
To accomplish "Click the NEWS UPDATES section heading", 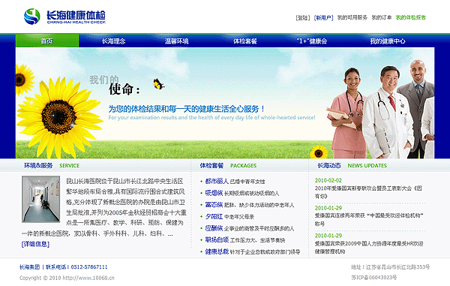I will (367, 166).
